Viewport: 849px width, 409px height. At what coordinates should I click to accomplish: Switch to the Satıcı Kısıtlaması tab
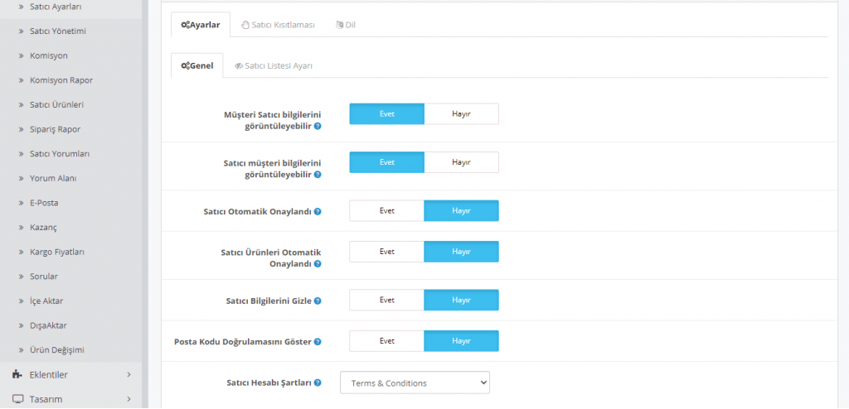278,25
